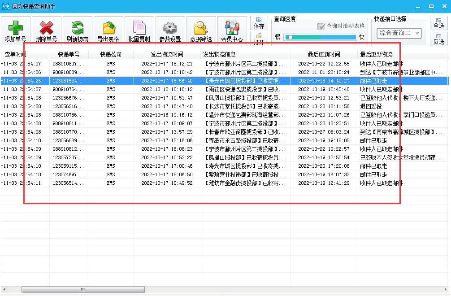The image size is (451, 296).
Task: Click the 保存 save button
Action: (x=259, y=23)
